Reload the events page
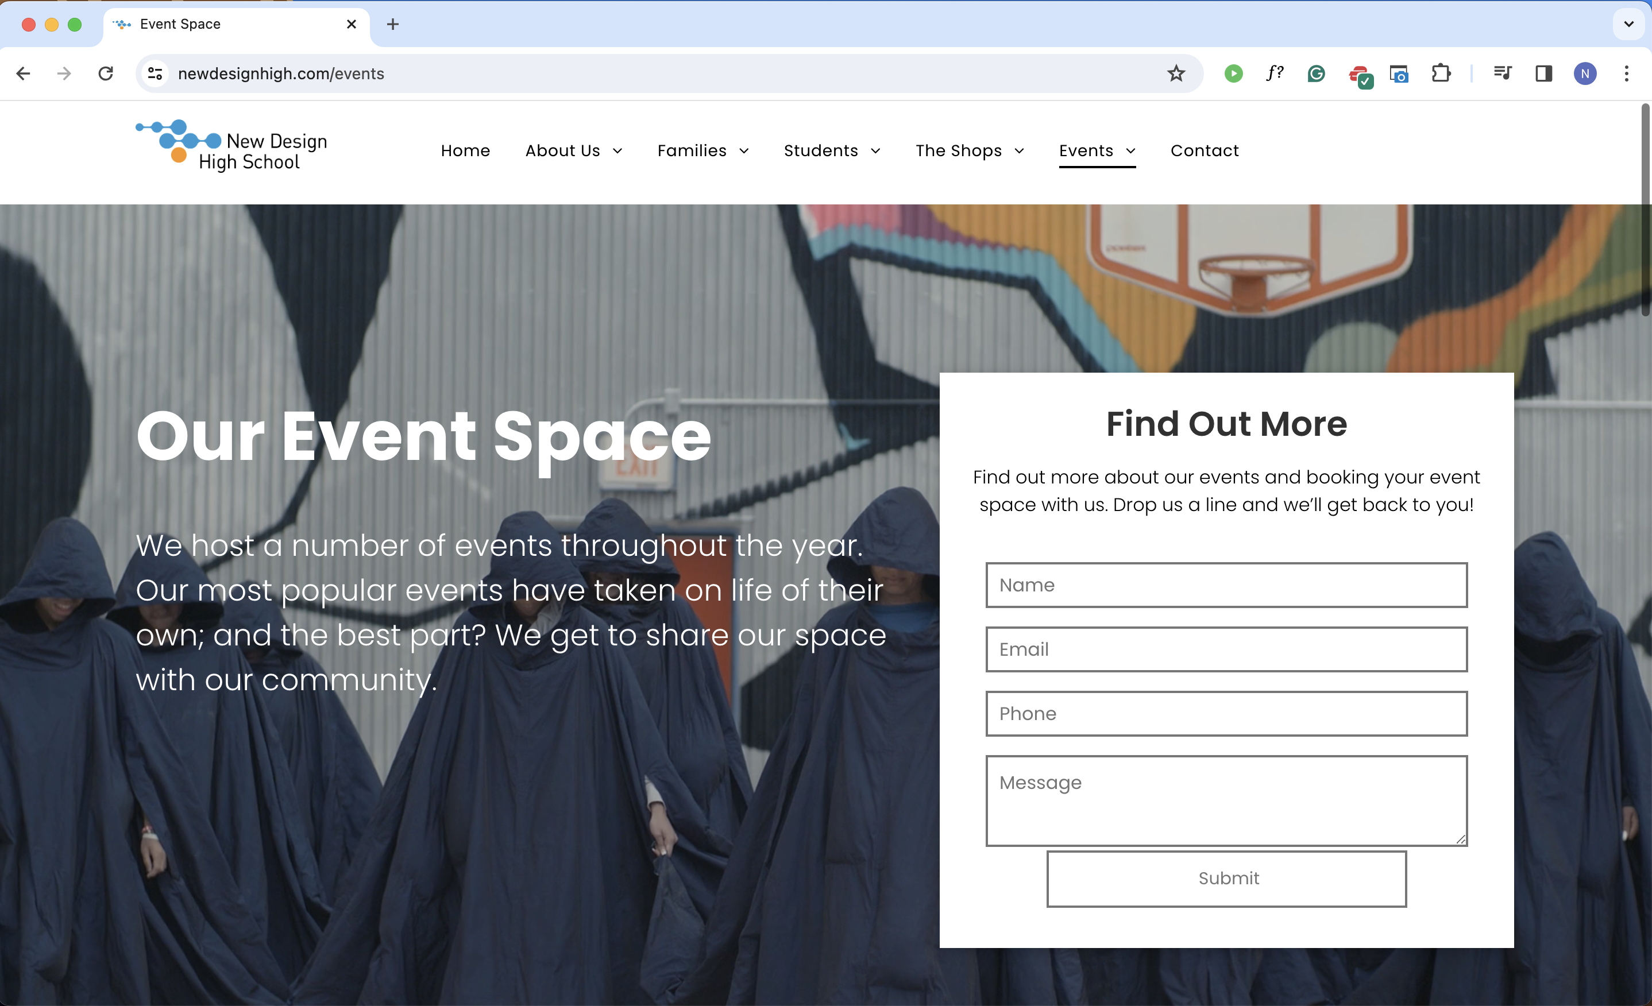The height and width of the screenshot is (1006, 1652). point(106,73)
